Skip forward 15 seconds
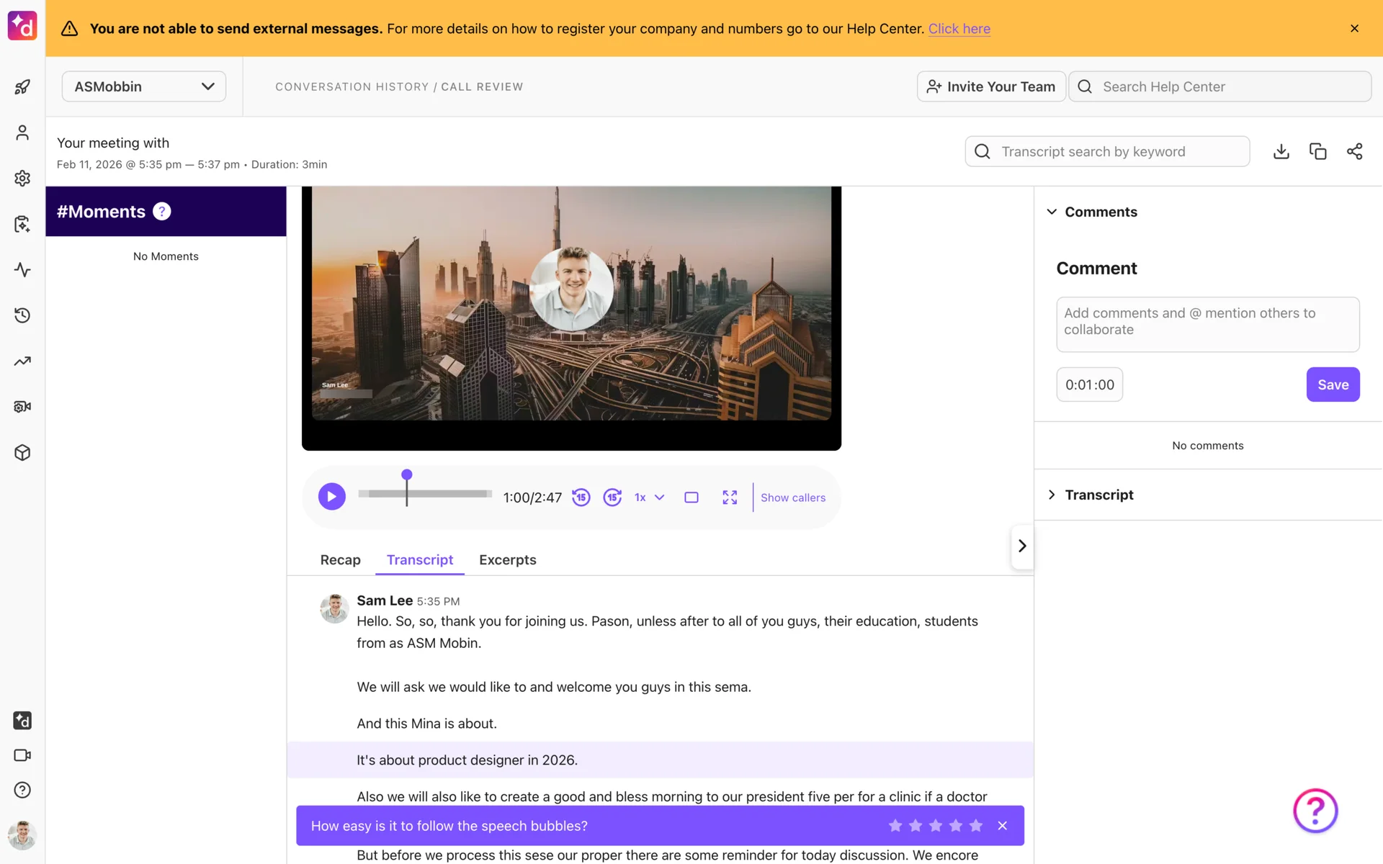1383x864 pixels. 612,498
